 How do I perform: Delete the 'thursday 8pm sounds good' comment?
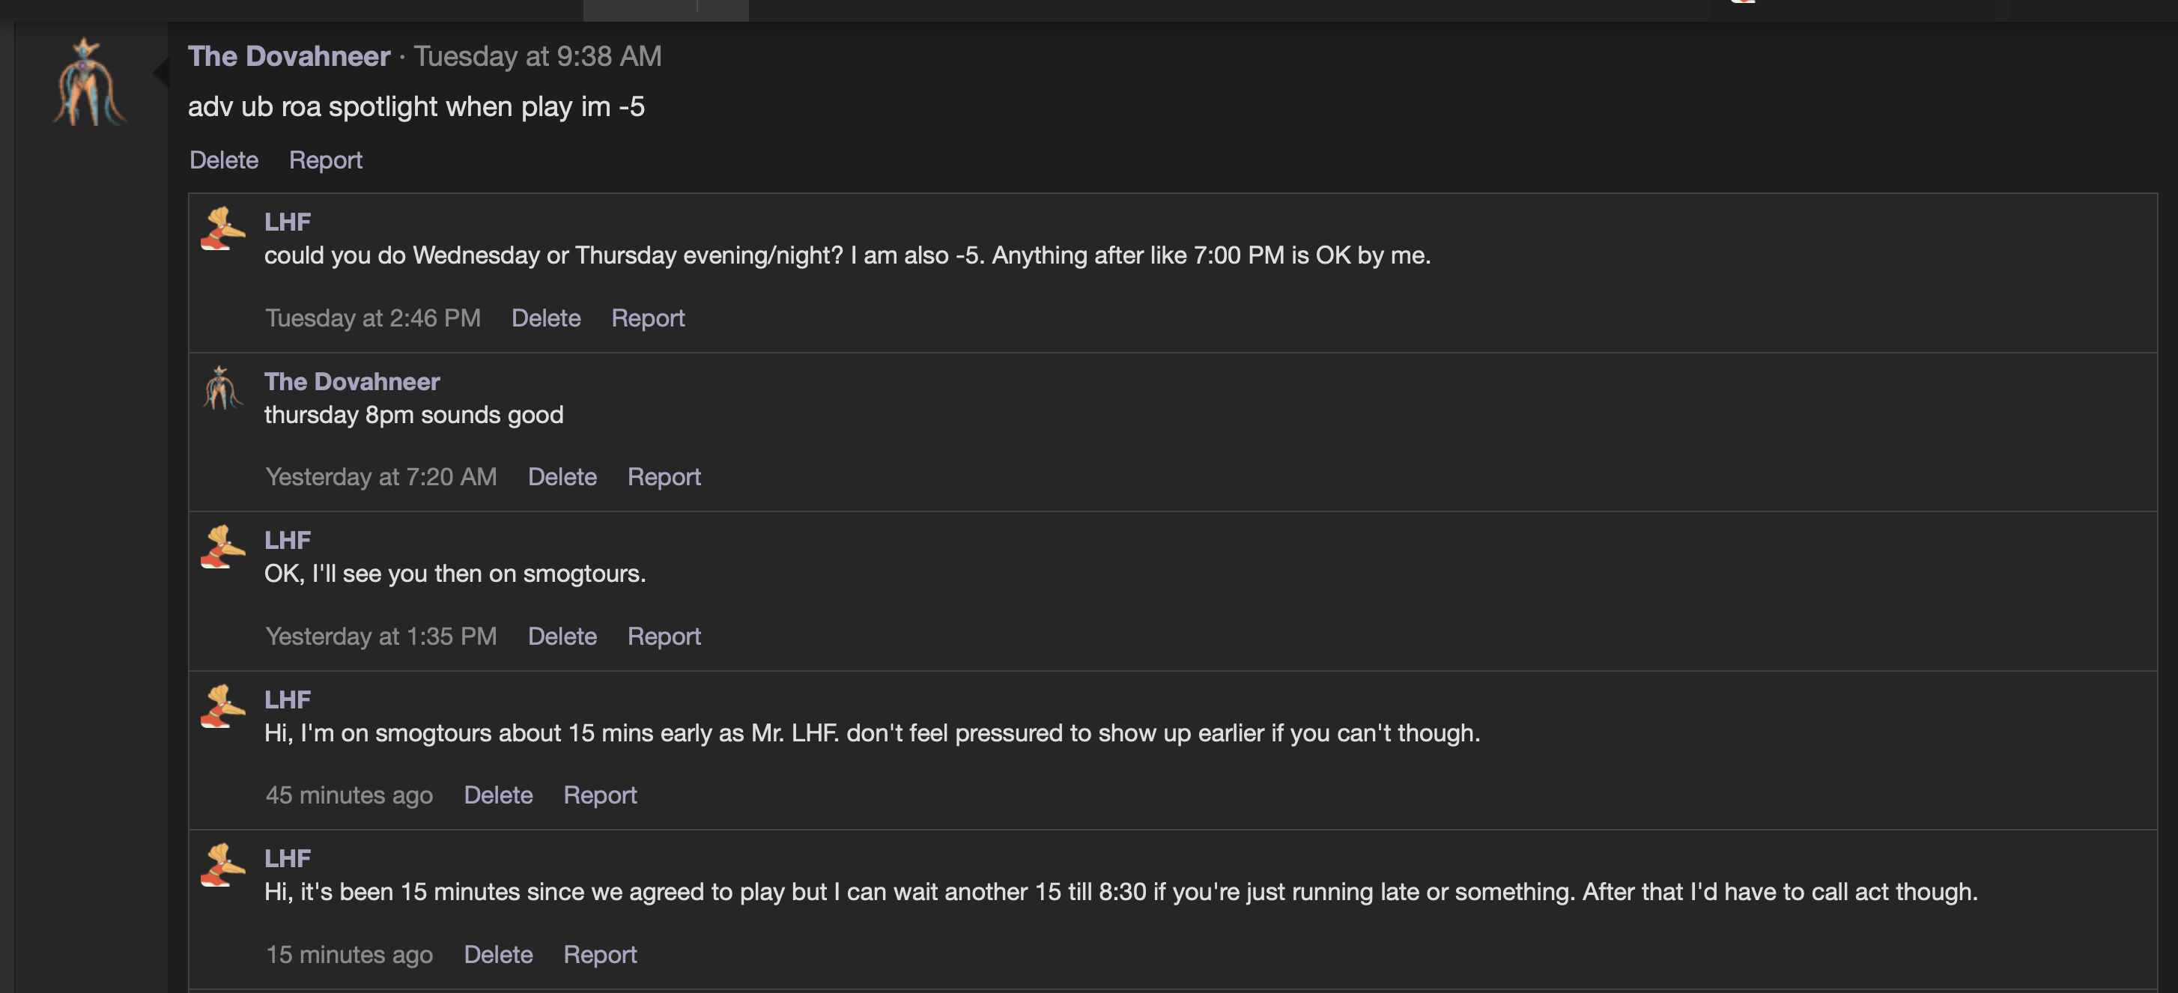(562, 476)
